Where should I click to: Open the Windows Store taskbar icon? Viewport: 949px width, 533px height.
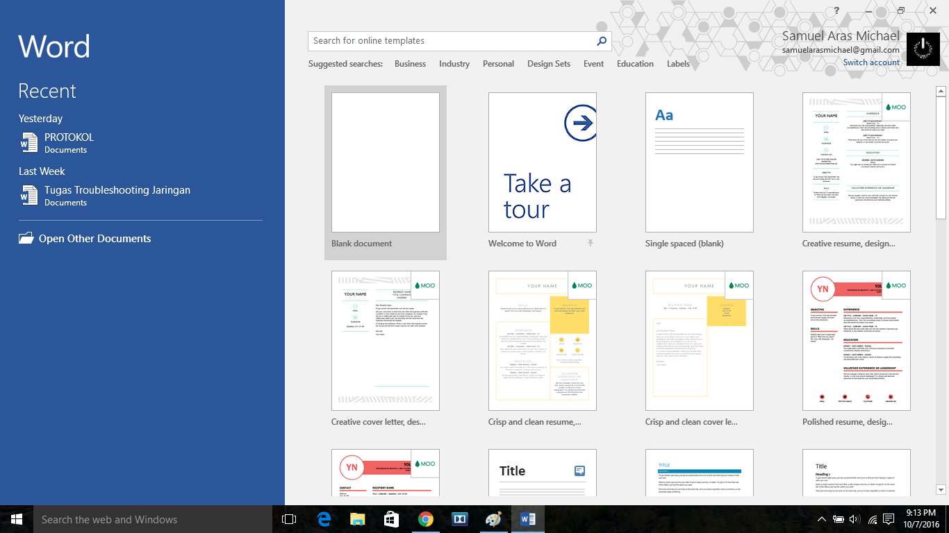coord(392,519)
